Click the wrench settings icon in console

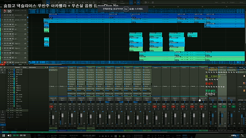5,67
